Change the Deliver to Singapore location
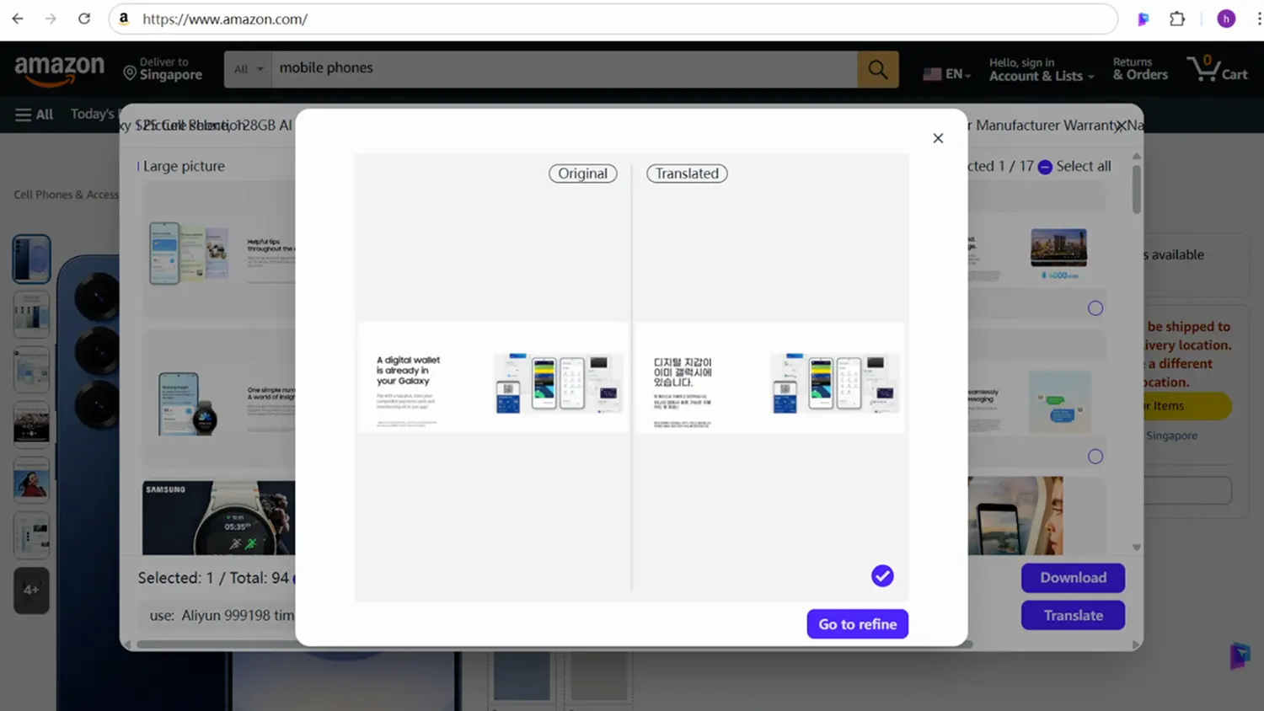Screen dimensions: 1264x711 tap(163, 69)
